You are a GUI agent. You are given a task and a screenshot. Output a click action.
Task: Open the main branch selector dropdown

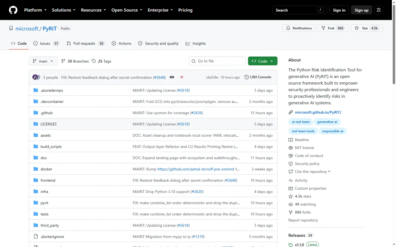point(43,61)
